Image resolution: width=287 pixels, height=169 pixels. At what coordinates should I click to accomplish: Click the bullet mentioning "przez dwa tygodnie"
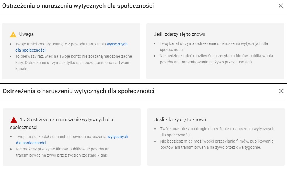216,144
